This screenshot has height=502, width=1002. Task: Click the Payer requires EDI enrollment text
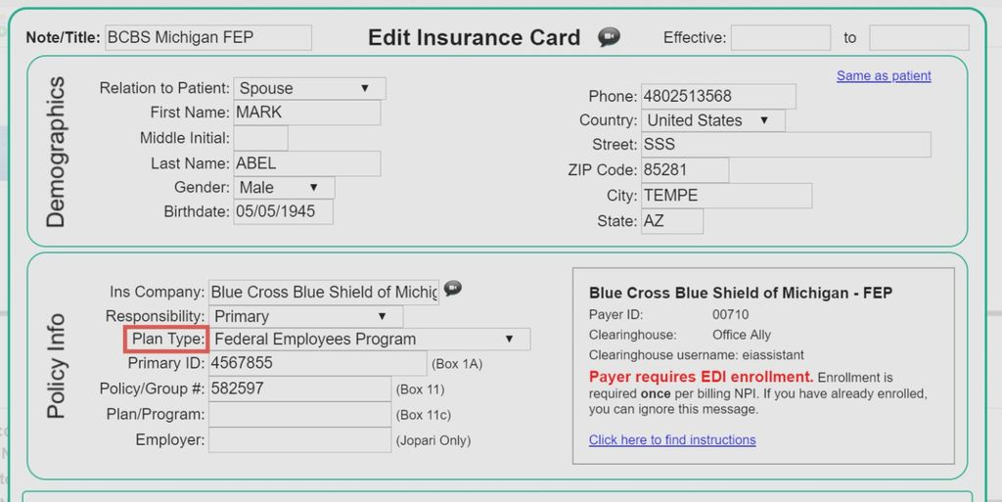(x=701, y=376)
